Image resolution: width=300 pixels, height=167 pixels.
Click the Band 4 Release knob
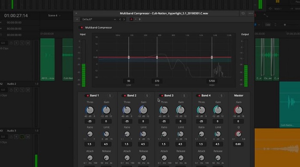(218, 158)
